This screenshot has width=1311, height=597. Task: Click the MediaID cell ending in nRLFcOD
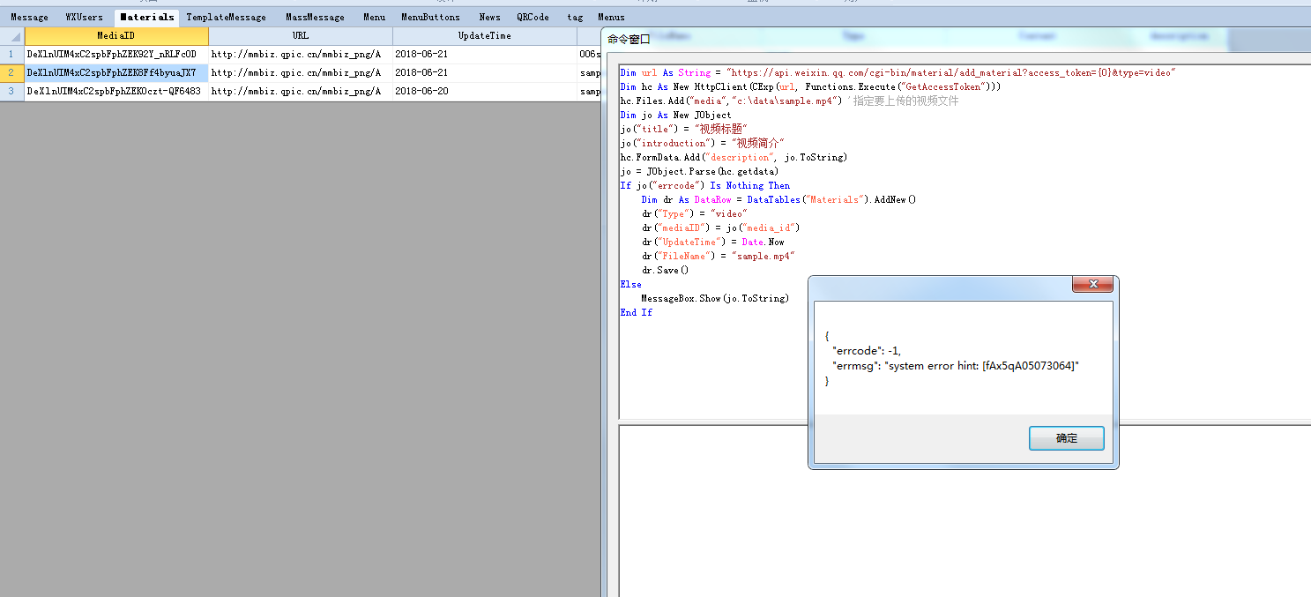pyautogui.click(x=116, y=55)
